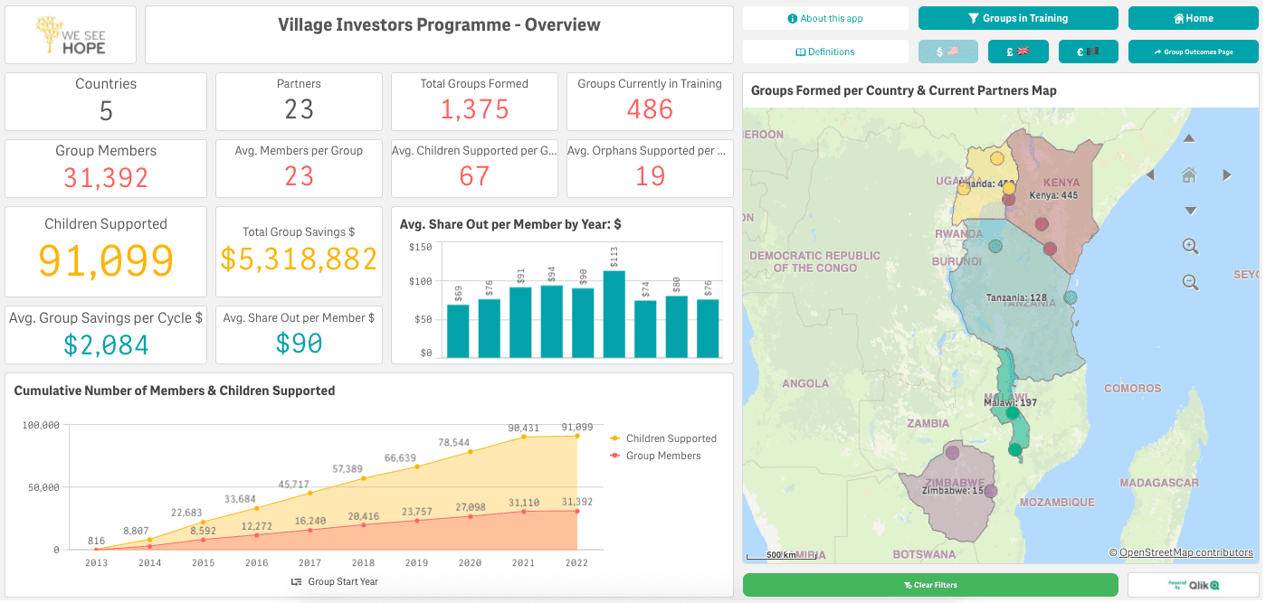Image resolution: width=1266 pixels, height=603 pixels.
Task: Open About this app
Action: pos(825,18)
